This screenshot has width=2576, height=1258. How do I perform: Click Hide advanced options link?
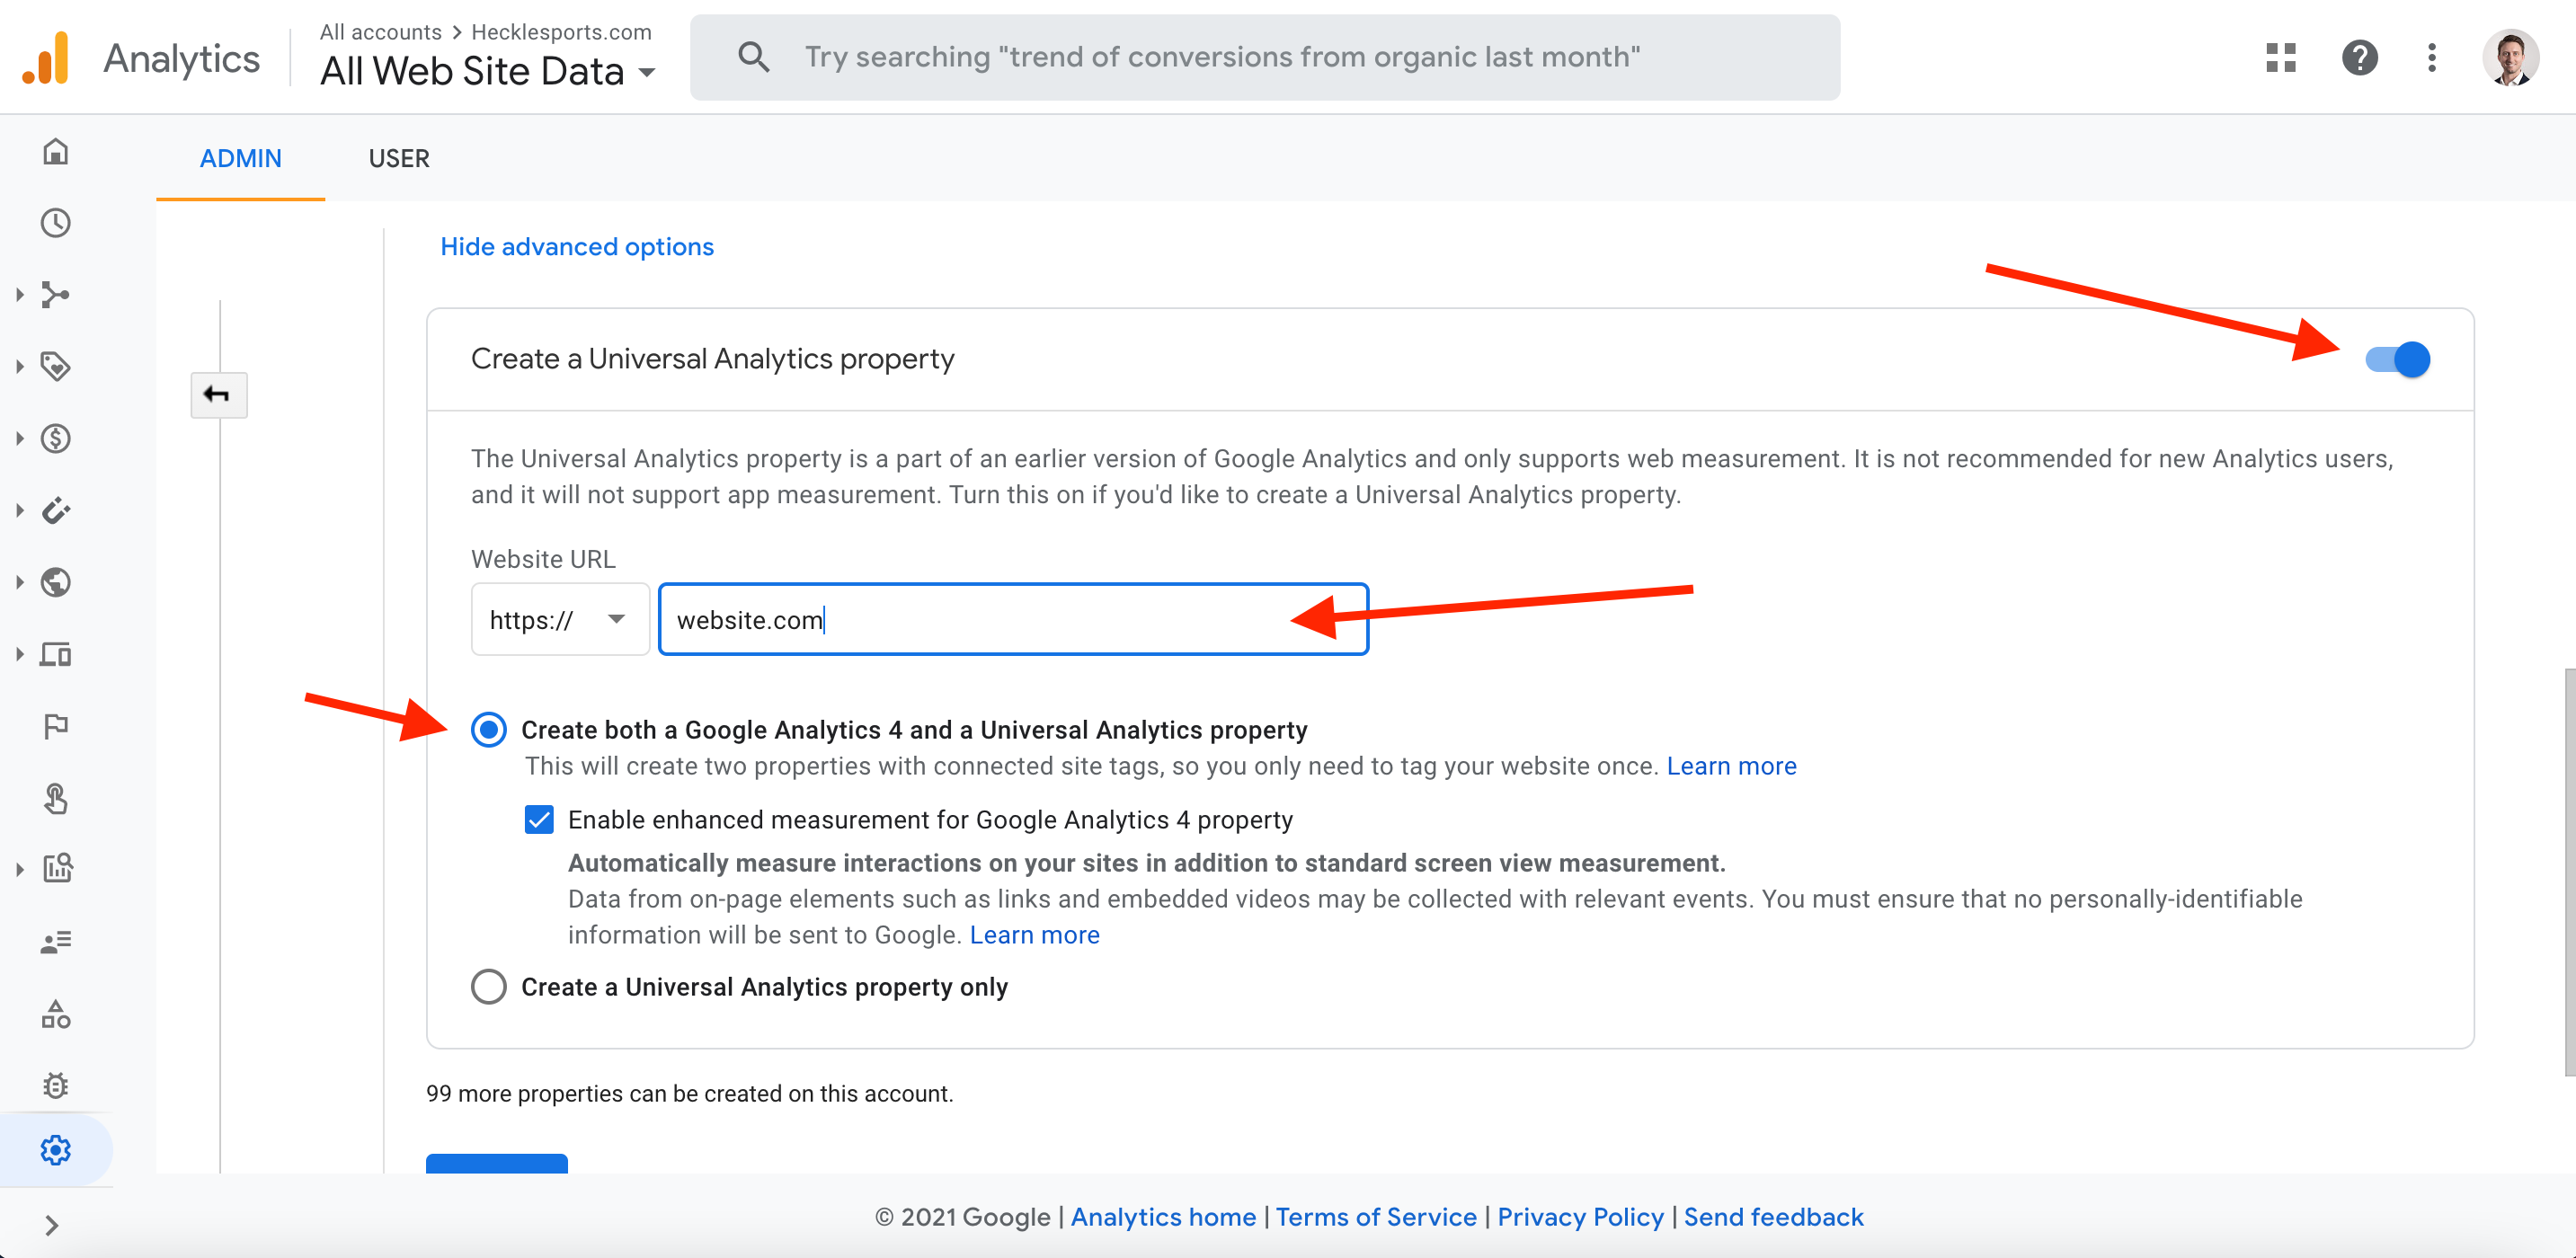[577, 247]
